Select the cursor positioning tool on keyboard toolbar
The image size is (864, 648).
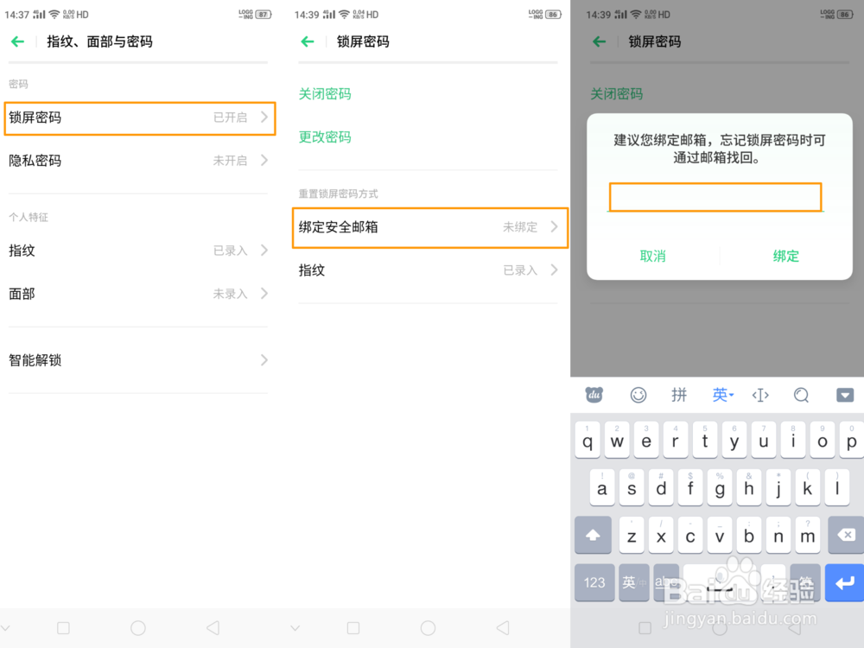coord(759,395)
